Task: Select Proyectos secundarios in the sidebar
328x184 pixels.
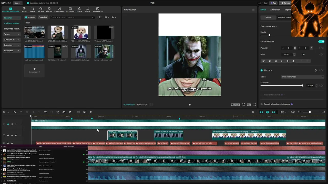Action: (x=12, y=29)
